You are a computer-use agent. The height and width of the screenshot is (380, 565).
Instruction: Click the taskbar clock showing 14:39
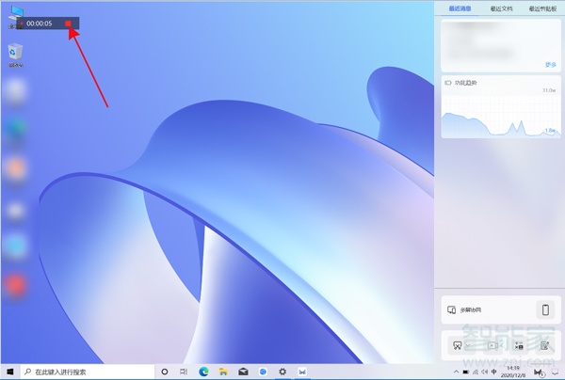514,372
